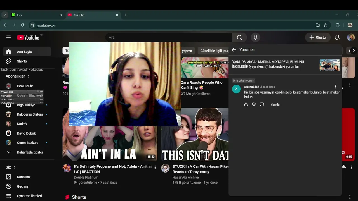Viewport: 358px width, 201px height.
Task: Open more options for Adela reaction video
Action: point(155,167)
